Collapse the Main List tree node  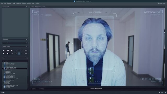coord(3,63)
